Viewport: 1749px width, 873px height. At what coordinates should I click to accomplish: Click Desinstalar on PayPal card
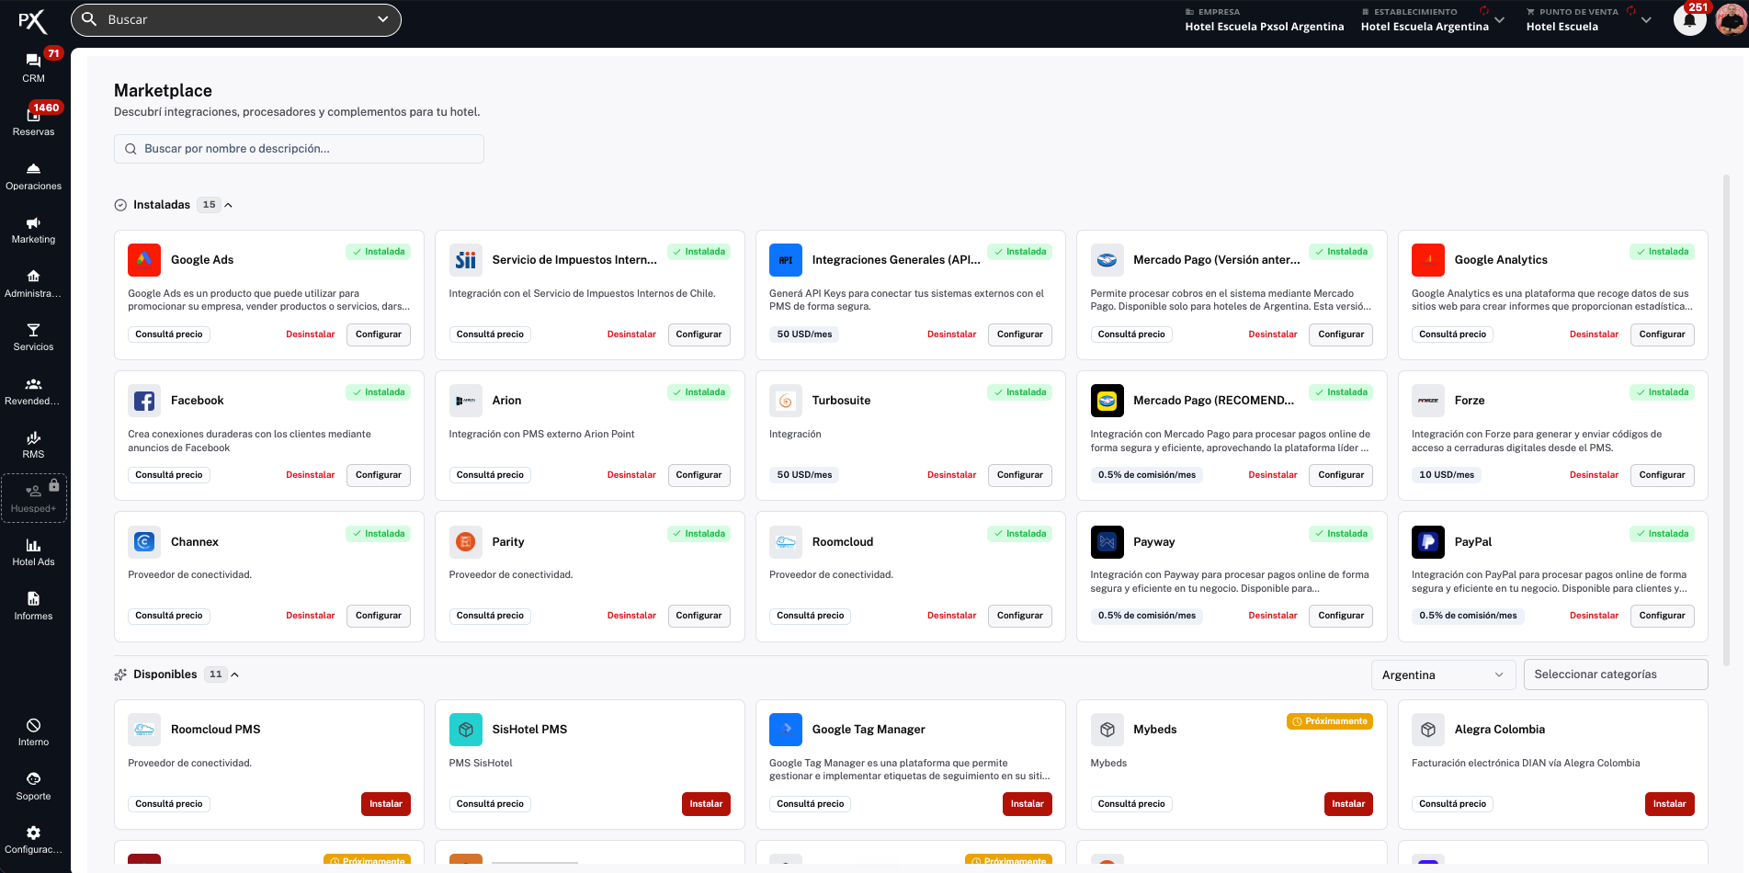(1595, 616)
